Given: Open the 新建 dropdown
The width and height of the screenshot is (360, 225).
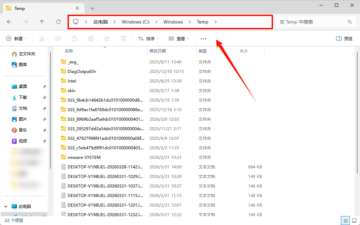Looking at the screenshot, I should 16,38.
